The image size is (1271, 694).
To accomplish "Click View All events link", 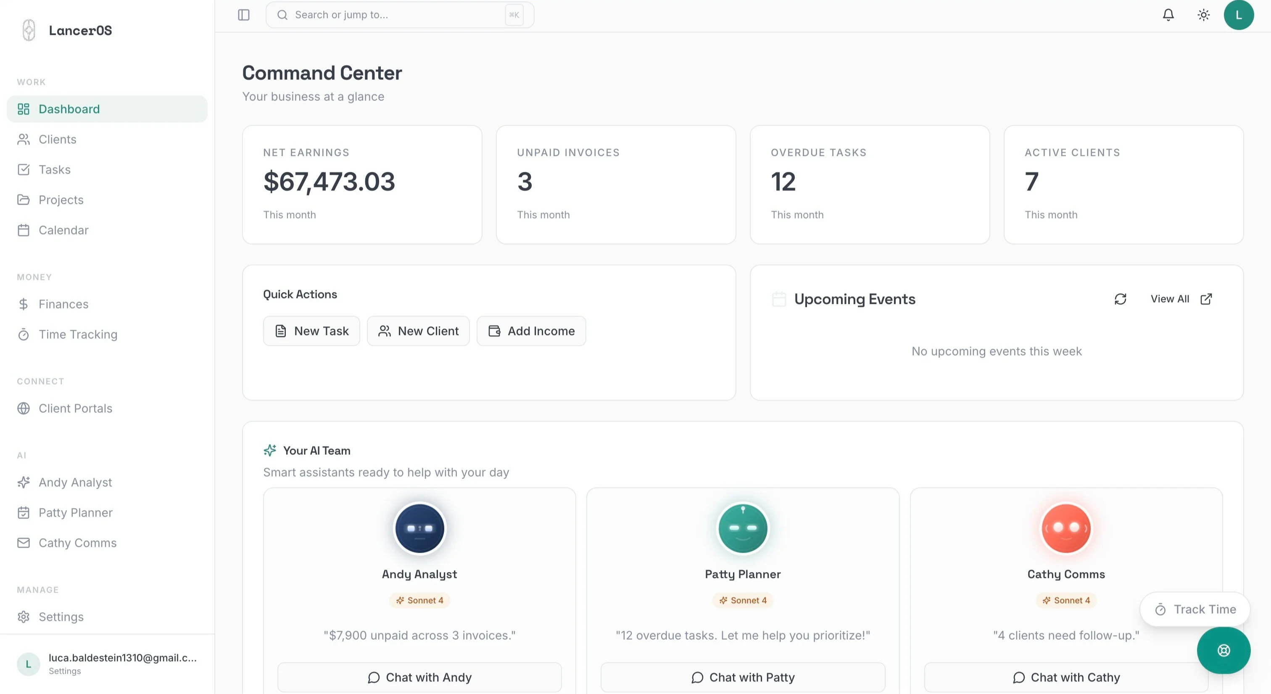I will tap(1181, 299).
